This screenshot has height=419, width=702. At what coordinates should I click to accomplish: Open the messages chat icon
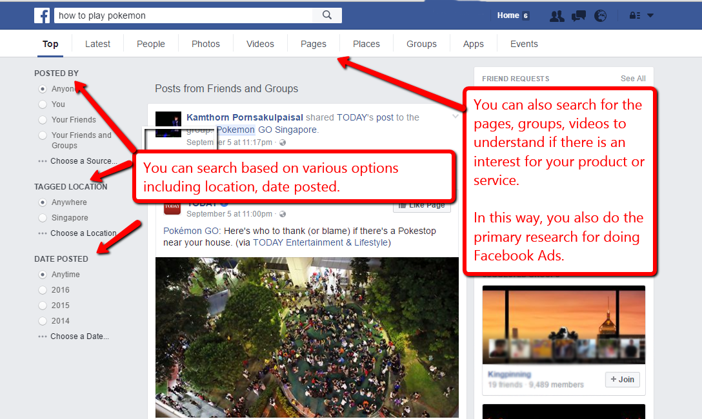[578, 16]
